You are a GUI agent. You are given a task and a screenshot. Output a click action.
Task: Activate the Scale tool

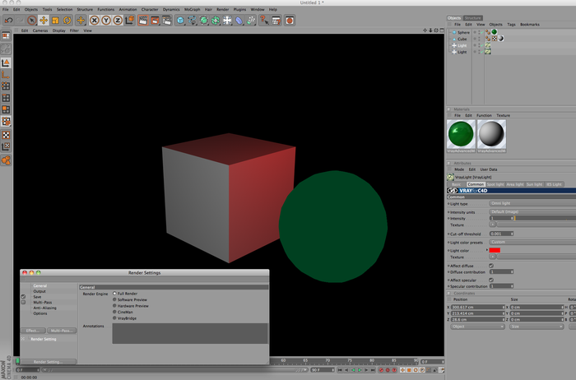(55, 21)
